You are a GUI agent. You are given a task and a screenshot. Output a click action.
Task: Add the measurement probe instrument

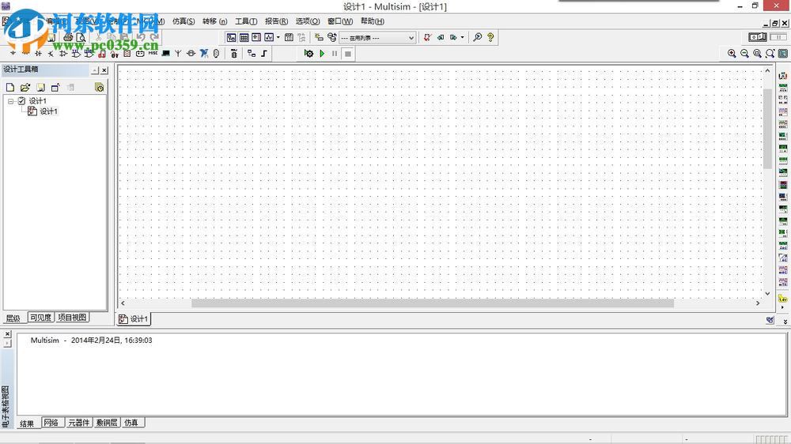point(783,299)
